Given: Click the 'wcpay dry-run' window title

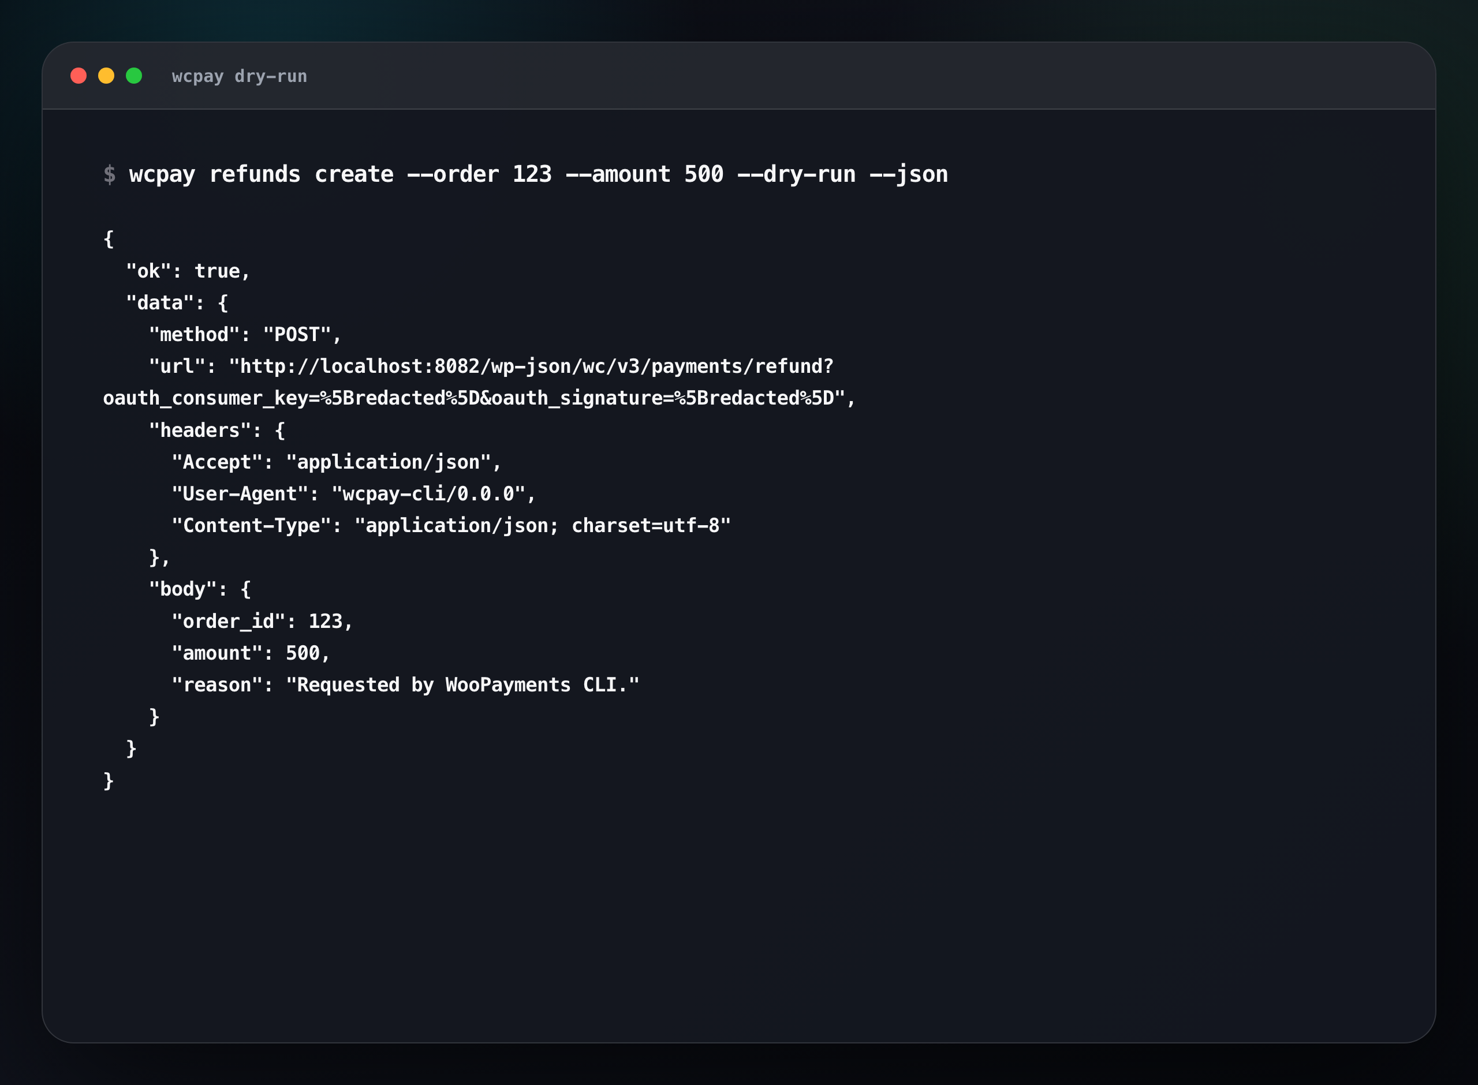Looking at the screenshot, I should click(239, 77).
